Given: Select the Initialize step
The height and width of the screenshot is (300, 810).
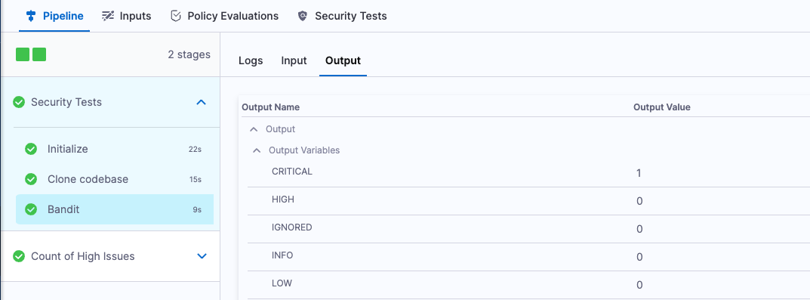Looking at the screenshot, I should (114, 149).
